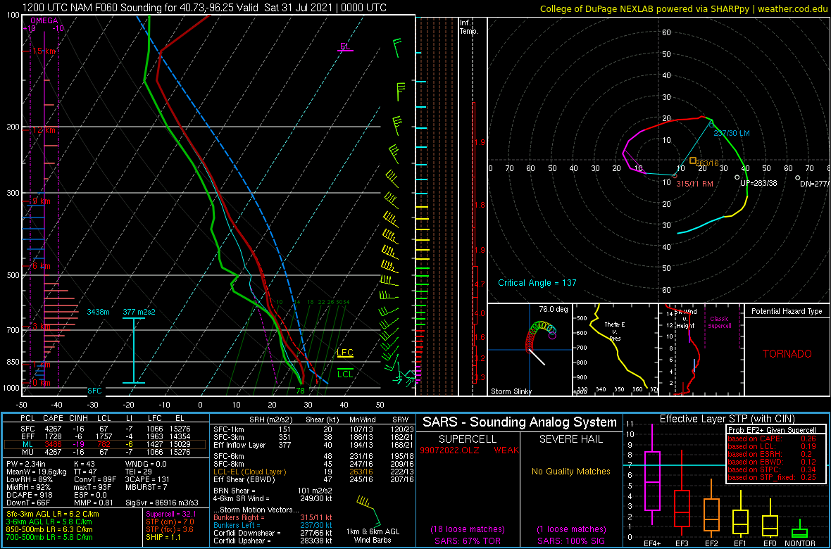Click the 12 km height marker
Image resolution: width=831 pixels, height=549 pixels.
(44, 130)
